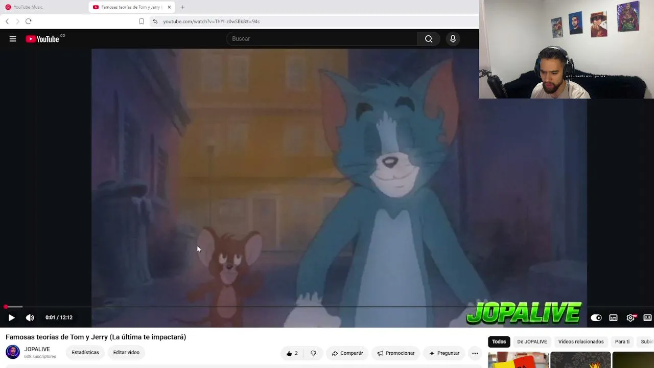This screenshot has width=654, height=368.
Task: Open player settings gear
Action: click(631, 318)
